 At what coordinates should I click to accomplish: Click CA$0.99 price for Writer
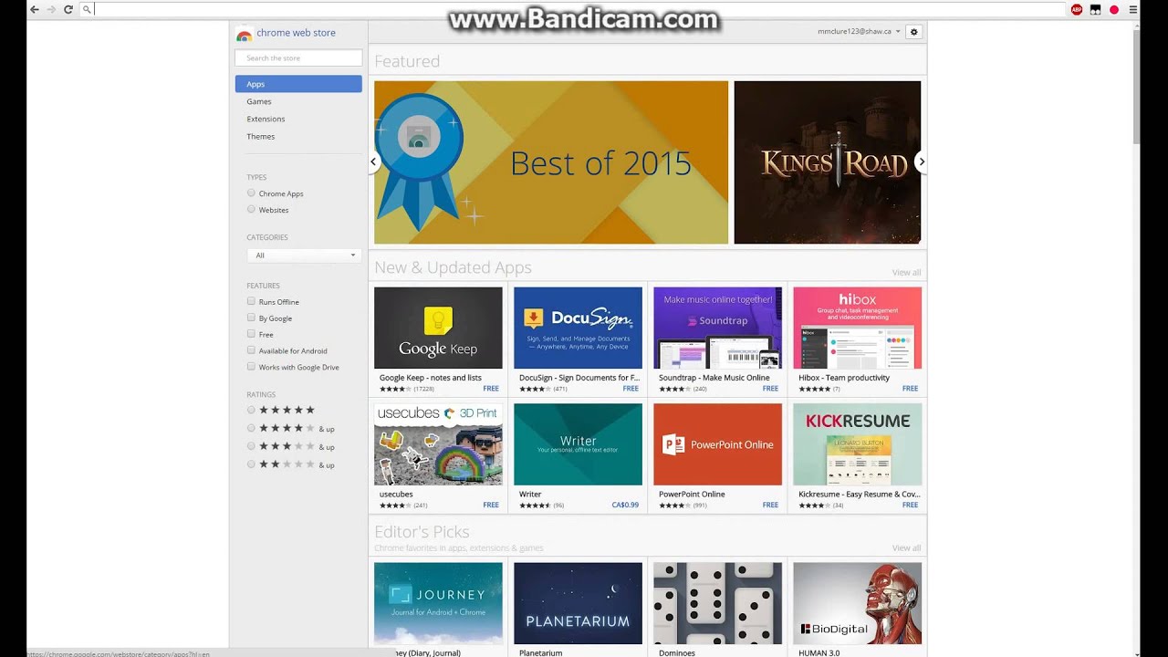[625, 505]
